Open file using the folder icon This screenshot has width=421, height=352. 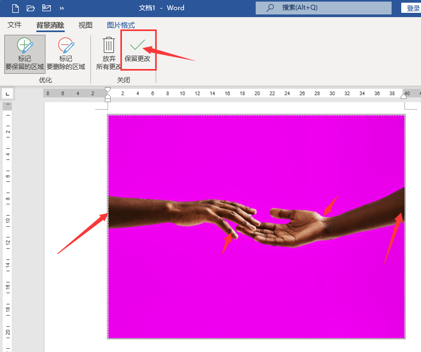(30, 8)
